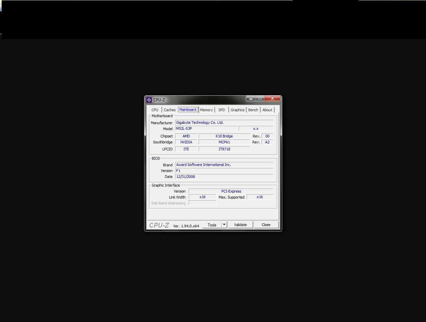Click the model revision field x.x
426x322 pixels.
point(256,128)
